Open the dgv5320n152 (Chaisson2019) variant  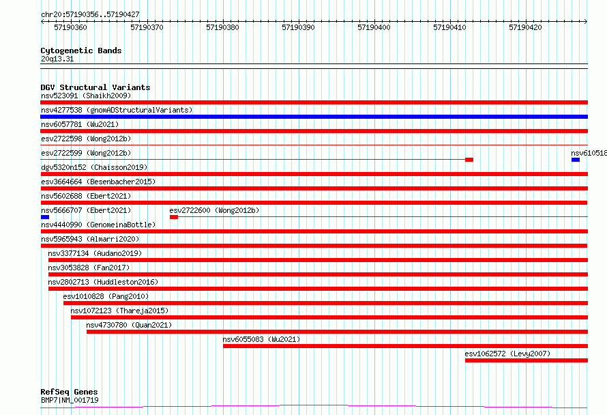314,174
